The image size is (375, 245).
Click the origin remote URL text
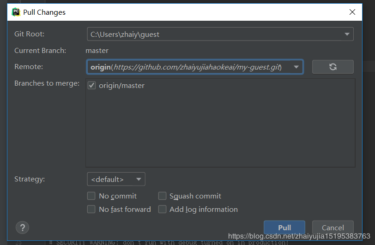pyautogui.click(x=186, y=67)
